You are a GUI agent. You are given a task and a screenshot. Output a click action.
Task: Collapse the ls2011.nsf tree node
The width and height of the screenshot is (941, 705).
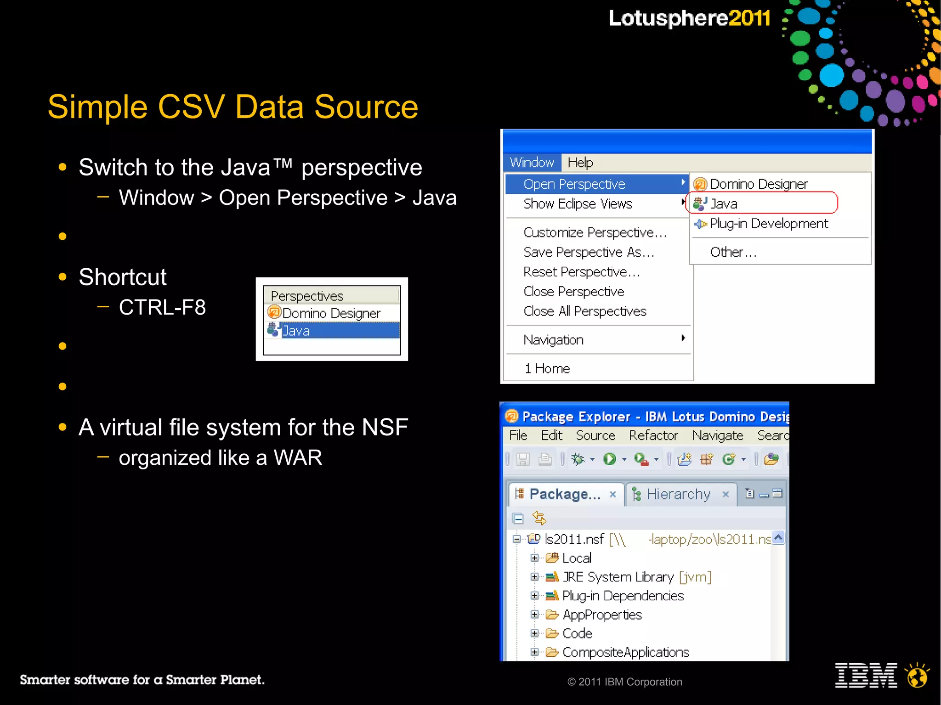[517, 539]
